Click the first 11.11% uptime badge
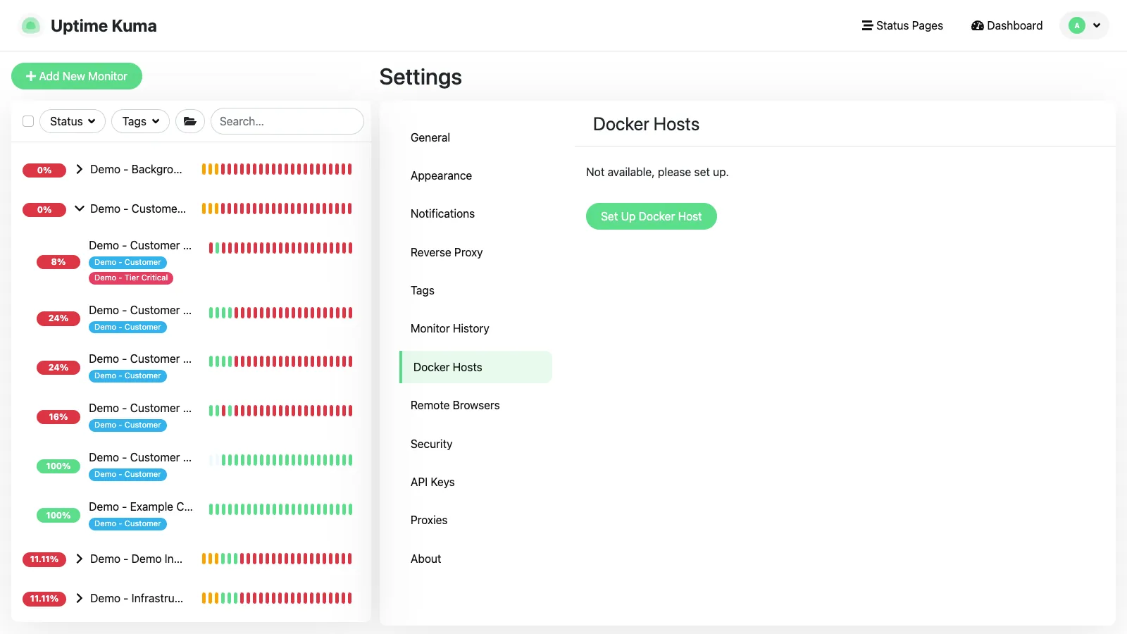 pyautogui.click(x=44, y=559)
